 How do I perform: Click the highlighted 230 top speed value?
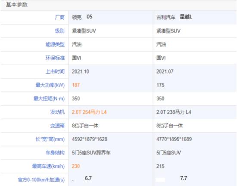pyautogui.click(x=76, y=166)
